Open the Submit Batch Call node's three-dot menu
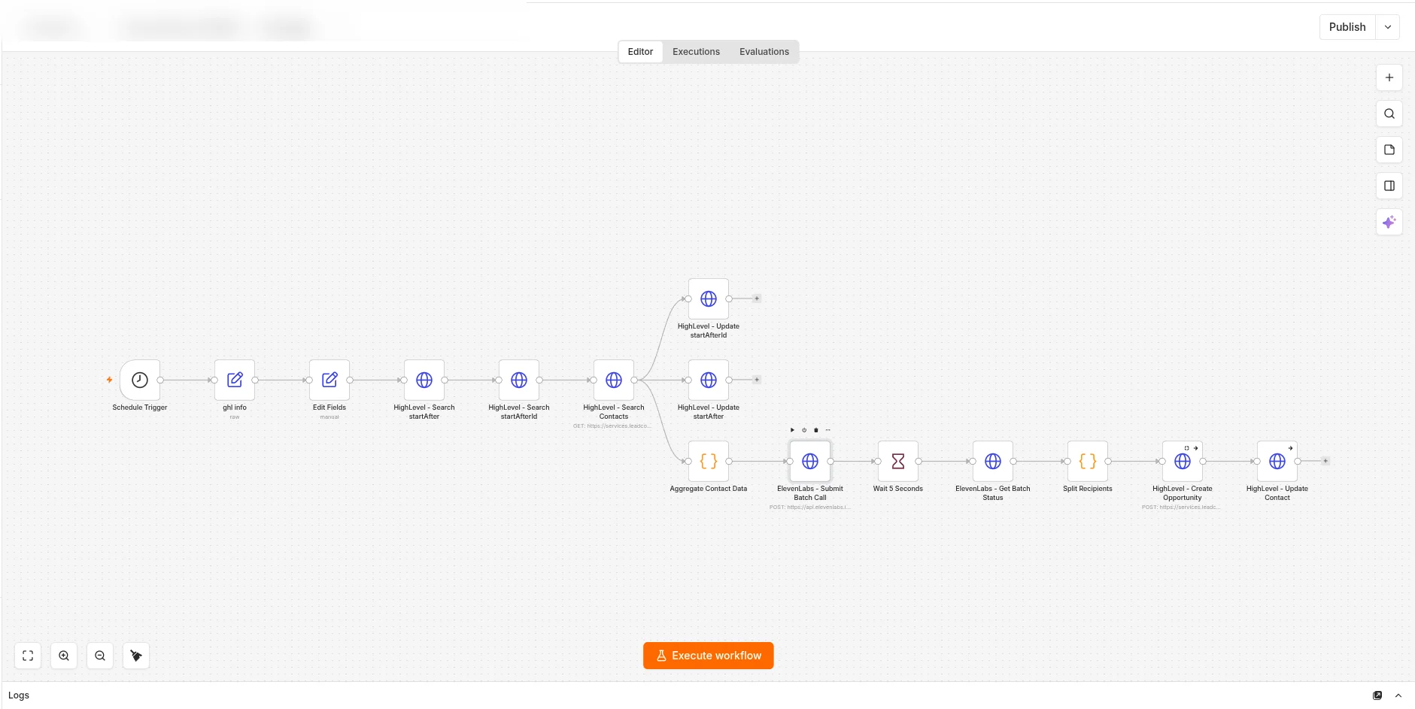 pos(828,430)
